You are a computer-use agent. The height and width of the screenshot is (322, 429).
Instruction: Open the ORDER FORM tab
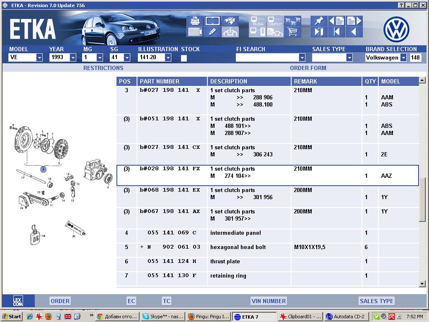[x=308, y=68]
